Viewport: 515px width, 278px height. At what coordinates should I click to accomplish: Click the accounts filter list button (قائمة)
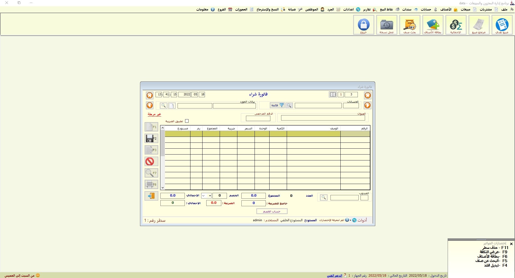click(277, 106)
